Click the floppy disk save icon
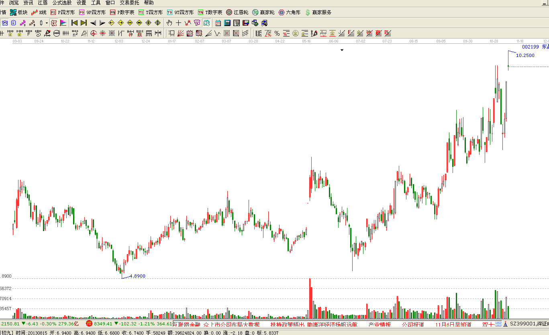Image resolution: width=549 pixels, height=335 pixels. coord(245,23)
